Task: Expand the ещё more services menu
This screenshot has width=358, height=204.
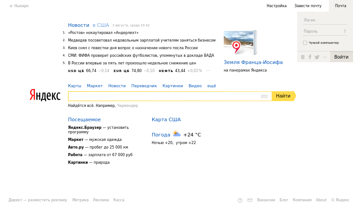Action: [211, 86]
